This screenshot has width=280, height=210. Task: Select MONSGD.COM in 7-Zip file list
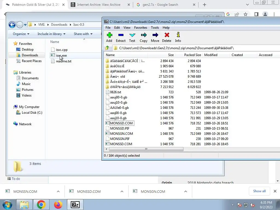pyautogui.click(x=121, y=123)
